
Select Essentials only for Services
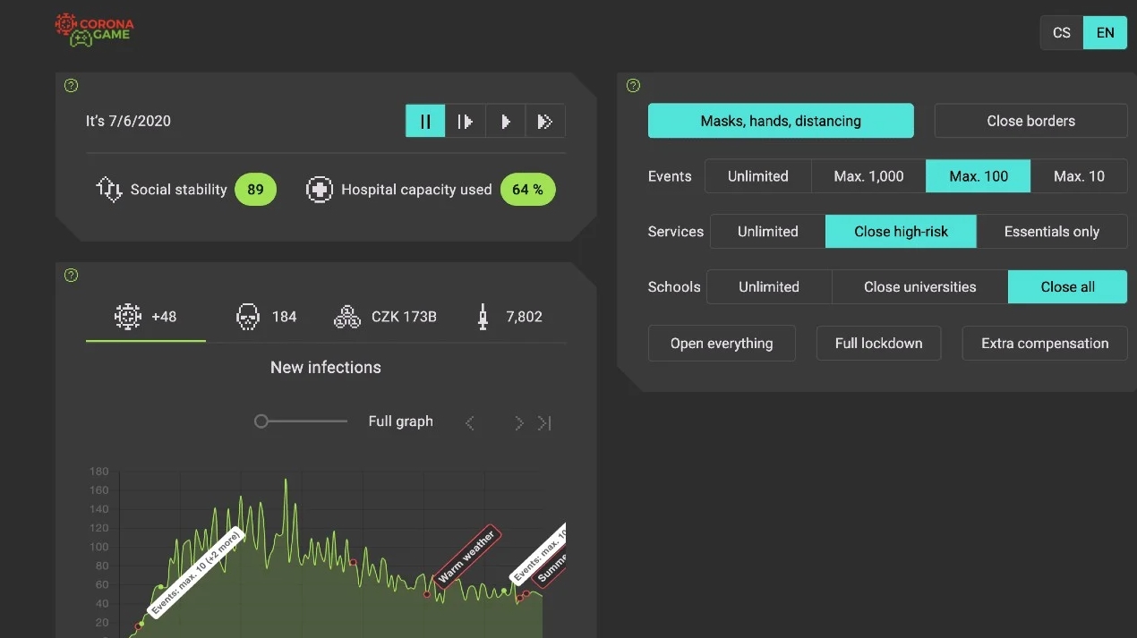(1051, 232)
